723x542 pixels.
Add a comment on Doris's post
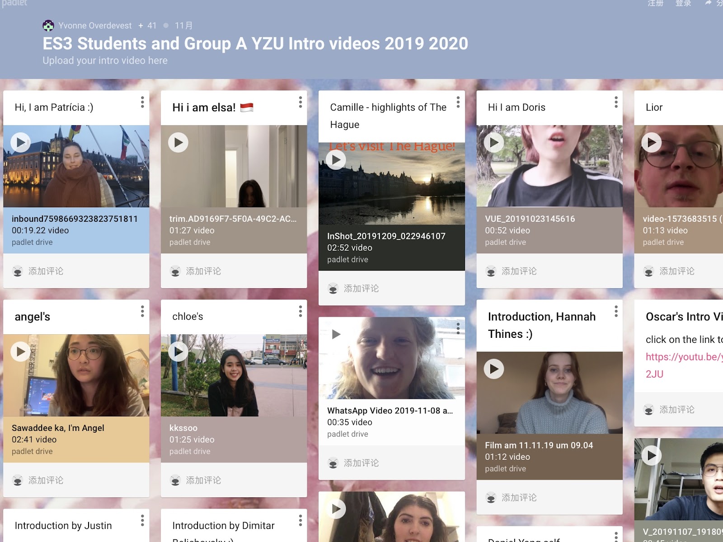(519, 271)
